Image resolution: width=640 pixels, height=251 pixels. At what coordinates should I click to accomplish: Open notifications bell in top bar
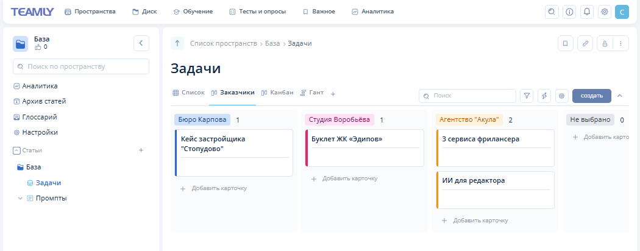587,12
